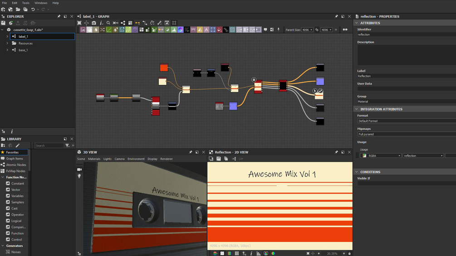Image resolution: width=456 pixels, height=256 pixels.
Task: Toggle pin on 3D VIEW panel
Action: coord(191,152)
